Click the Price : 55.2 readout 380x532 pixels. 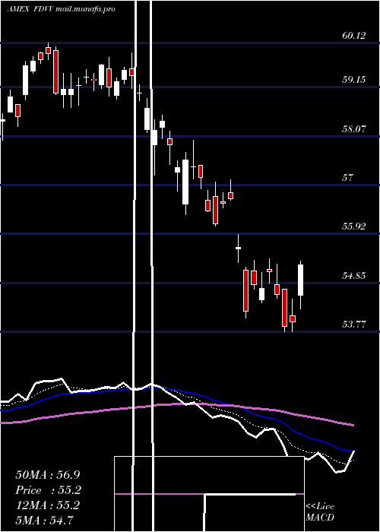click(48, 490)
